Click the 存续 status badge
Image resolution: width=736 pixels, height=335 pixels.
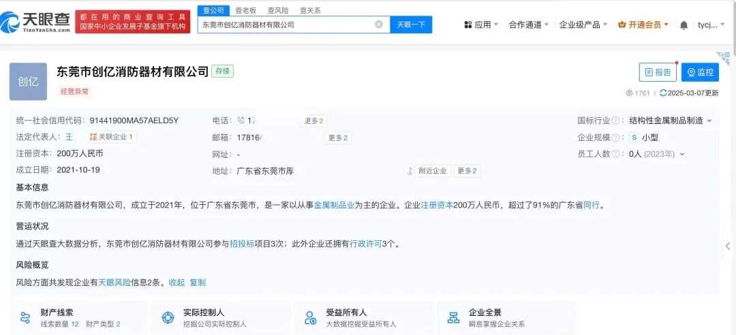coord(222,71)
